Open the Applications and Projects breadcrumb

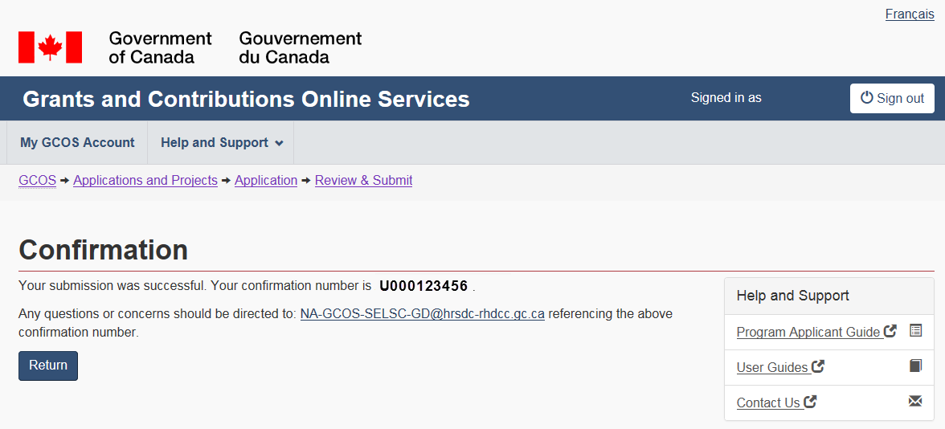145,180
